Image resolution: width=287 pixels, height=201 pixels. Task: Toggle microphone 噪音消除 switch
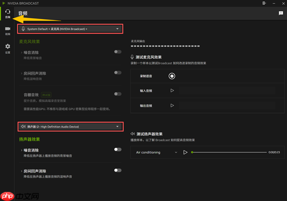point(117,52)
